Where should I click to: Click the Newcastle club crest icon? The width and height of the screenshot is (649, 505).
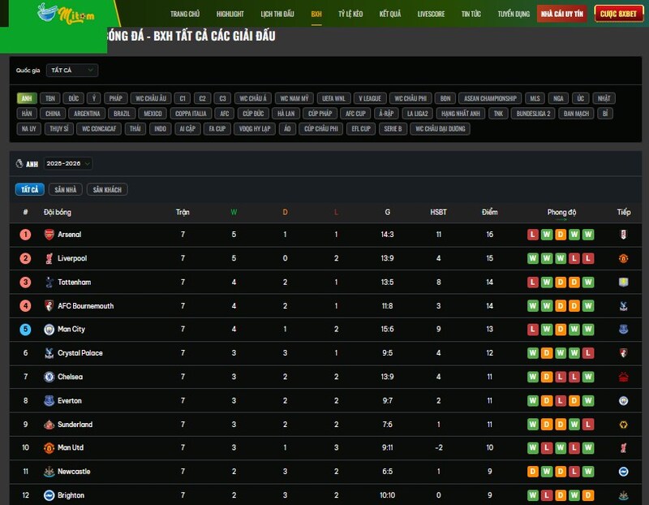pyautogui.click(x=49, y=472)
